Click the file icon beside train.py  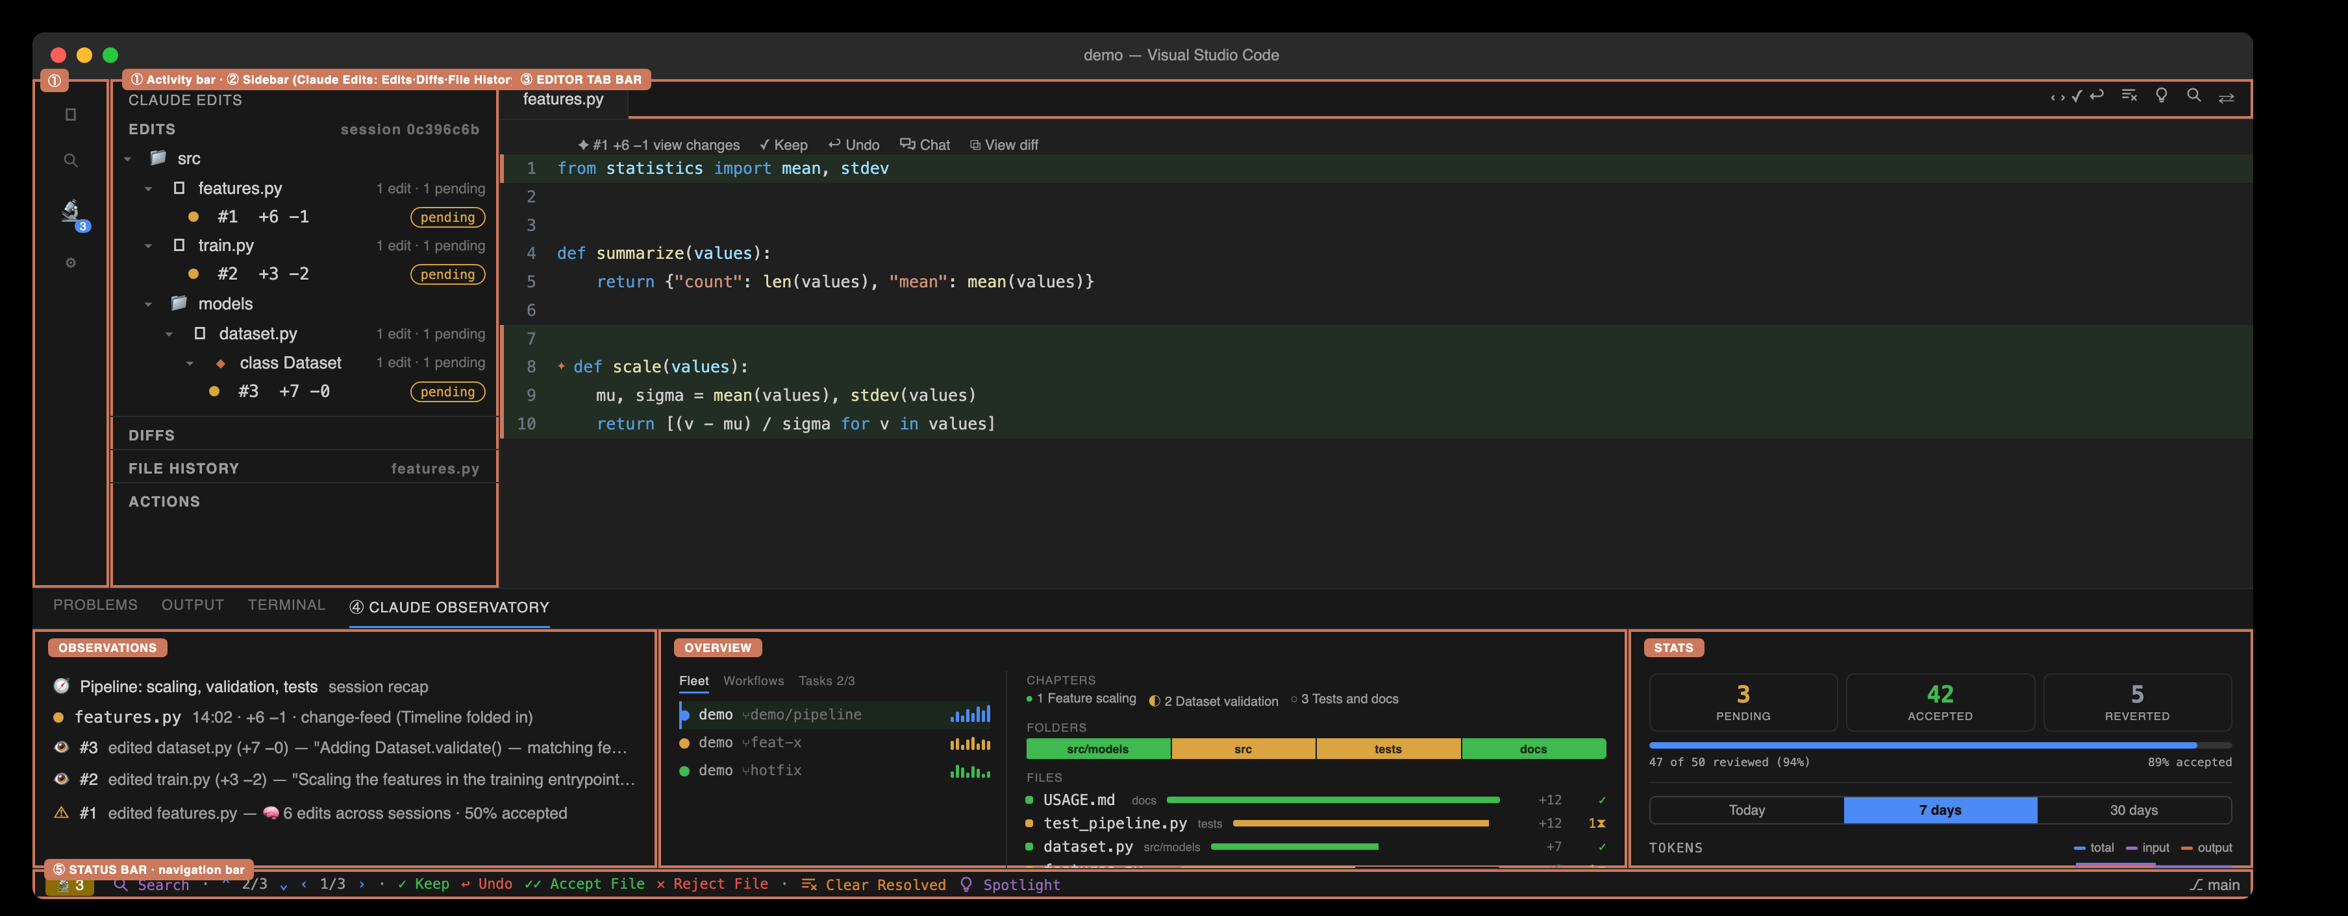180,245
